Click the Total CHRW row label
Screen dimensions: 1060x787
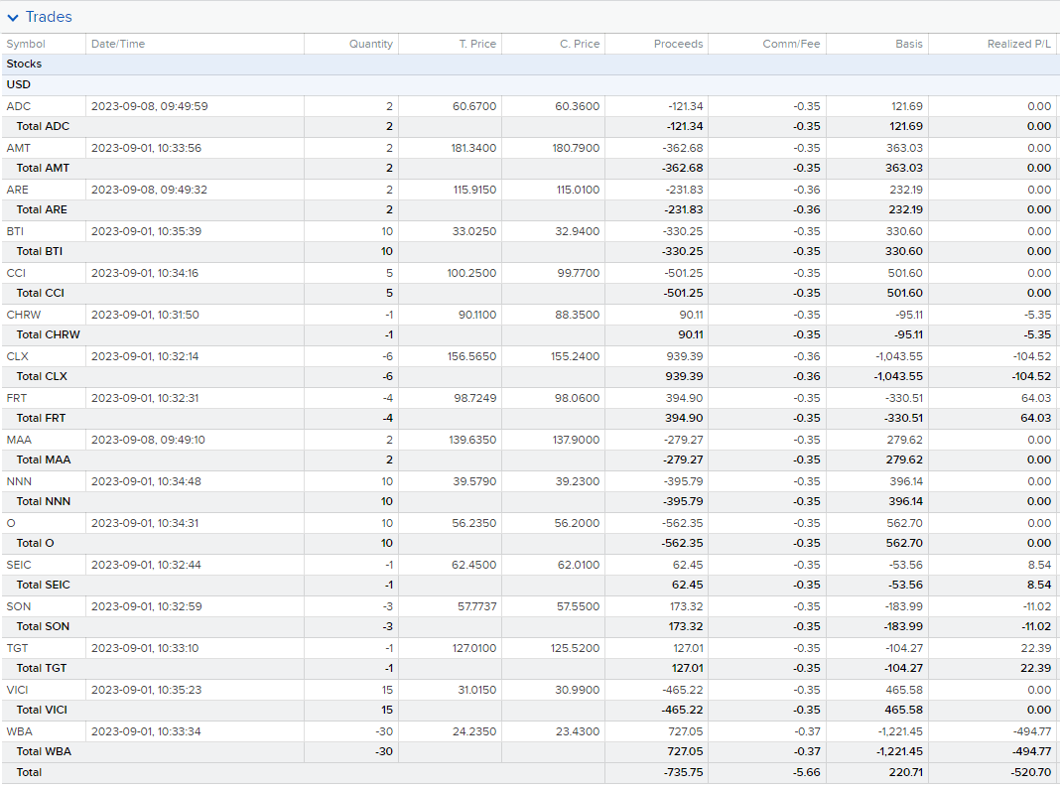[48, 335]
